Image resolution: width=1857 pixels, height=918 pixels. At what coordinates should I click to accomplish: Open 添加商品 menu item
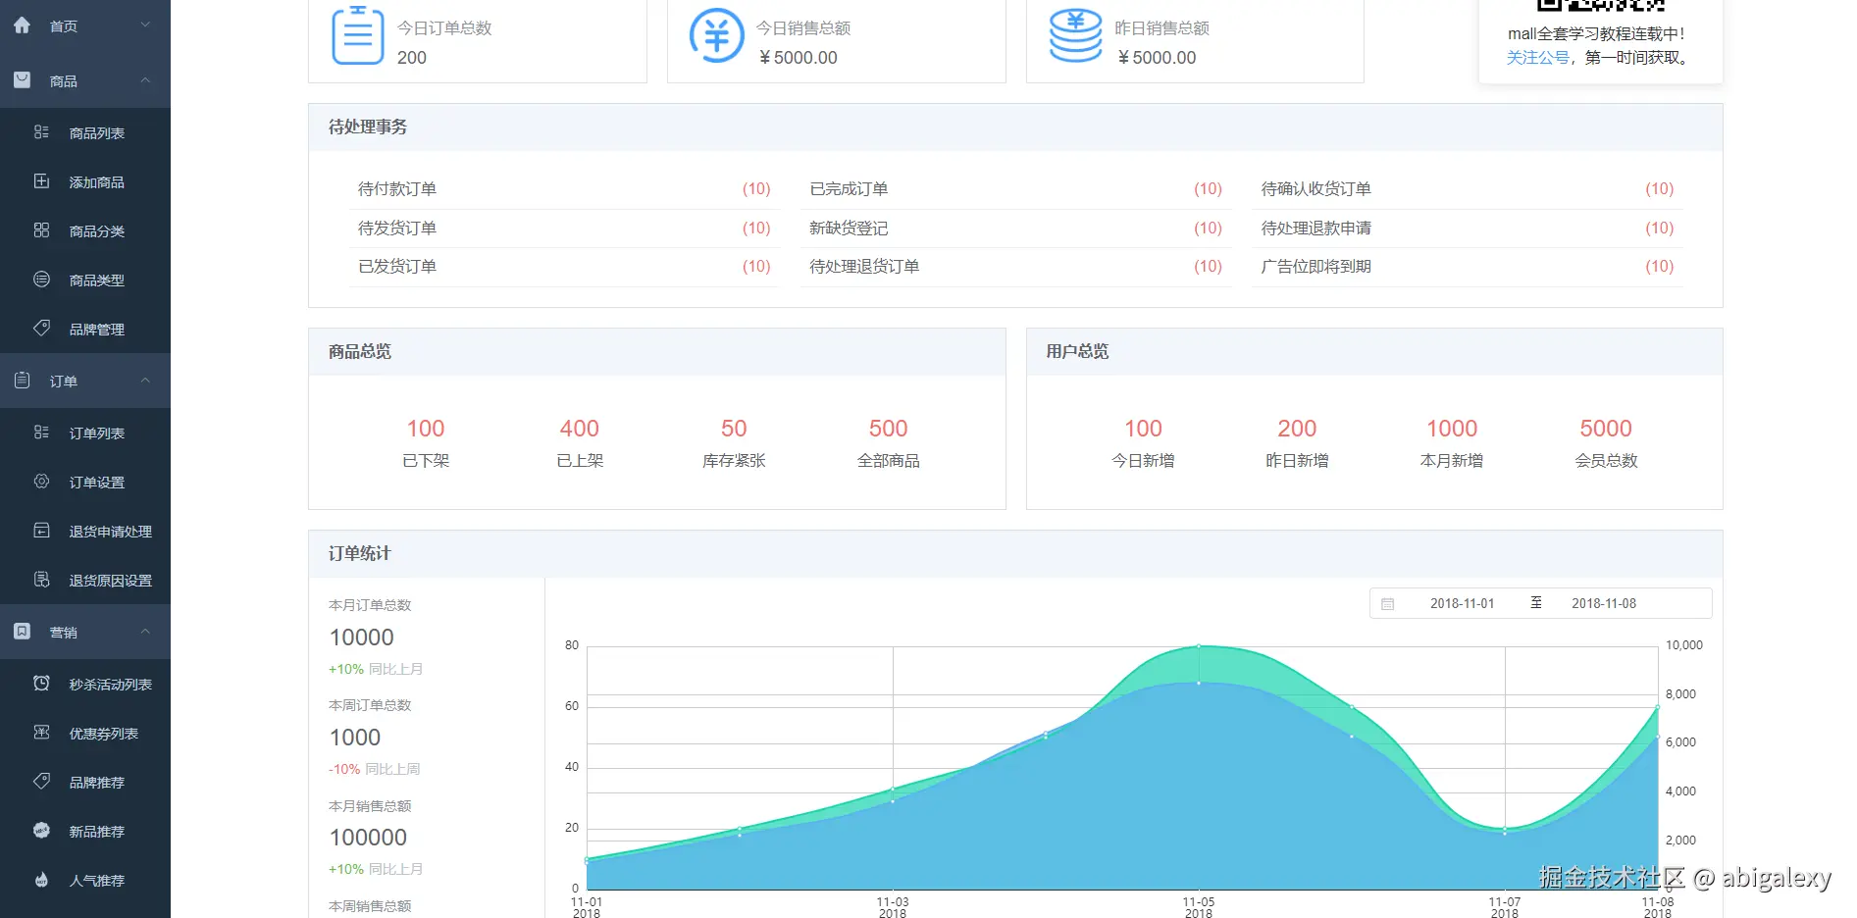(85, 181)
